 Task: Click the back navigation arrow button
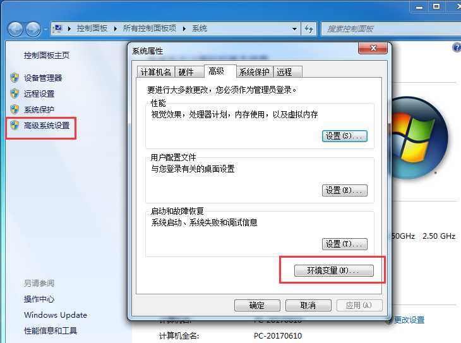click(x=15, y=29)
